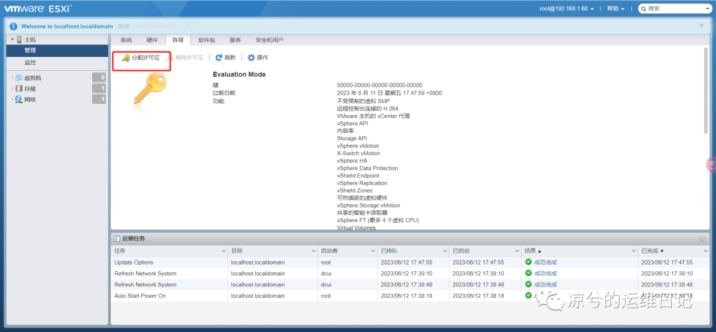The image size is (716, 332).
Task: Click the vSphere vMotion feature text
Action: (x=358, y=146)
